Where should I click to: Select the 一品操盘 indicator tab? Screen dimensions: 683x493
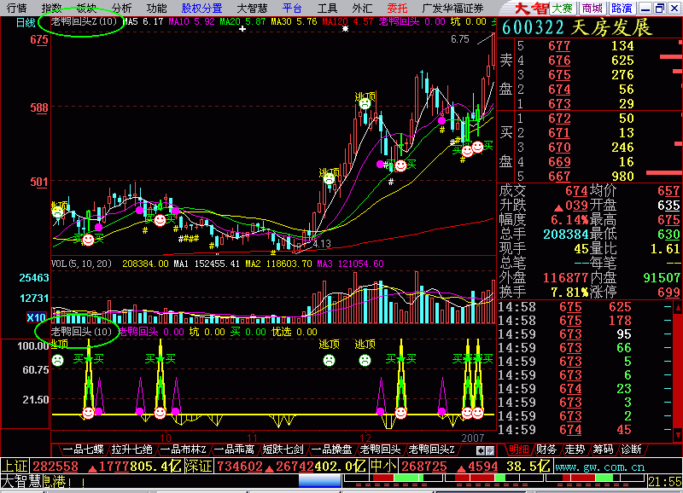click(331, 449)
